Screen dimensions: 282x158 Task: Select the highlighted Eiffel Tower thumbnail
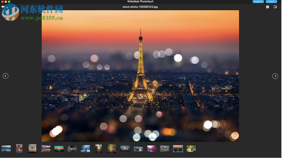pos(178,149)
